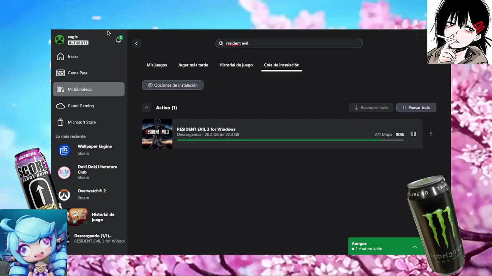Screen dimensions: 492x276
Task: Go back with the left arrow
Action: (x=136, y=43)
